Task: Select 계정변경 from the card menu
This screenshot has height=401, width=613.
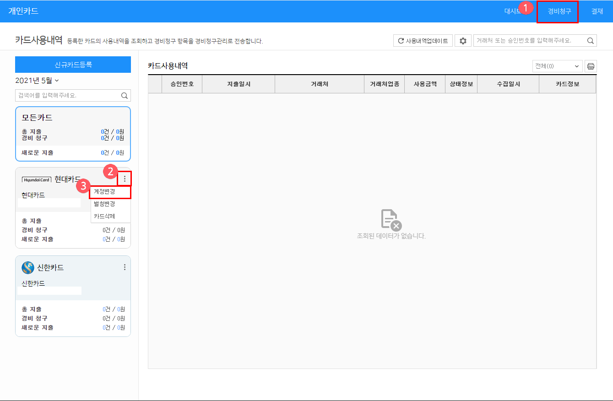Action: coord(105,191)
